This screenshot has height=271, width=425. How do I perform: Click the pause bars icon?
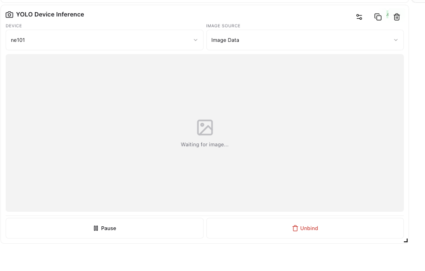(96, 228)
